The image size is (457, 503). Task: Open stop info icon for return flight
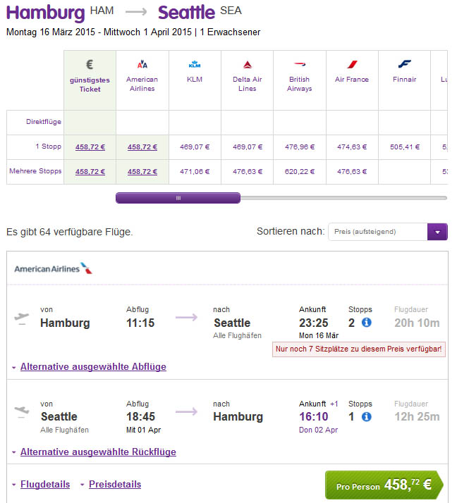pos(367,416)
